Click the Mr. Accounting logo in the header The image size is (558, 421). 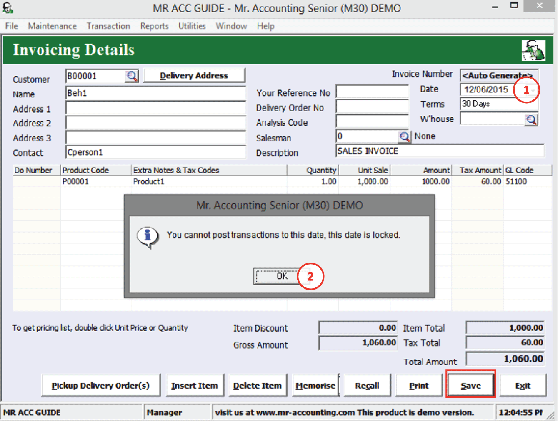coord(533,50)
